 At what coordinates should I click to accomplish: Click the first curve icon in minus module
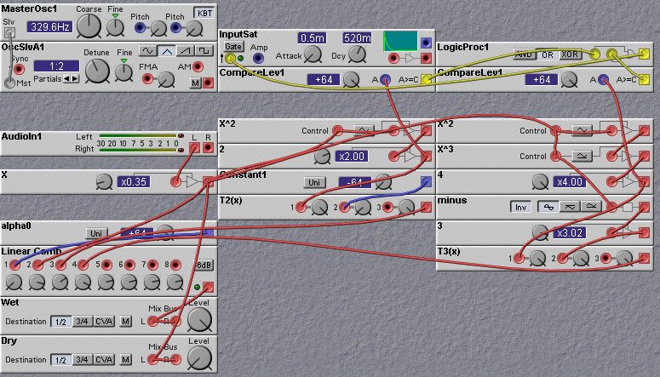(x=543, y=207)
